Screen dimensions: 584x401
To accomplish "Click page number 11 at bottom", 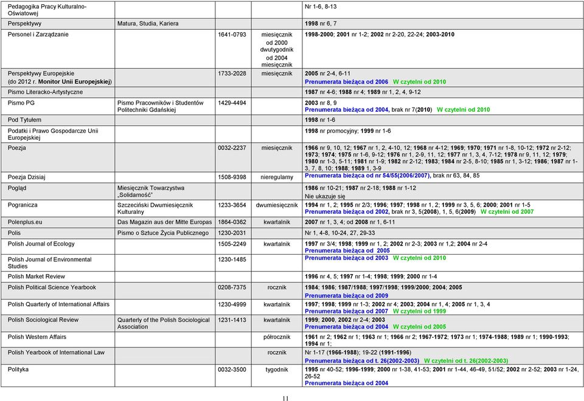I will pyautogui.click(x=285, y=399).
